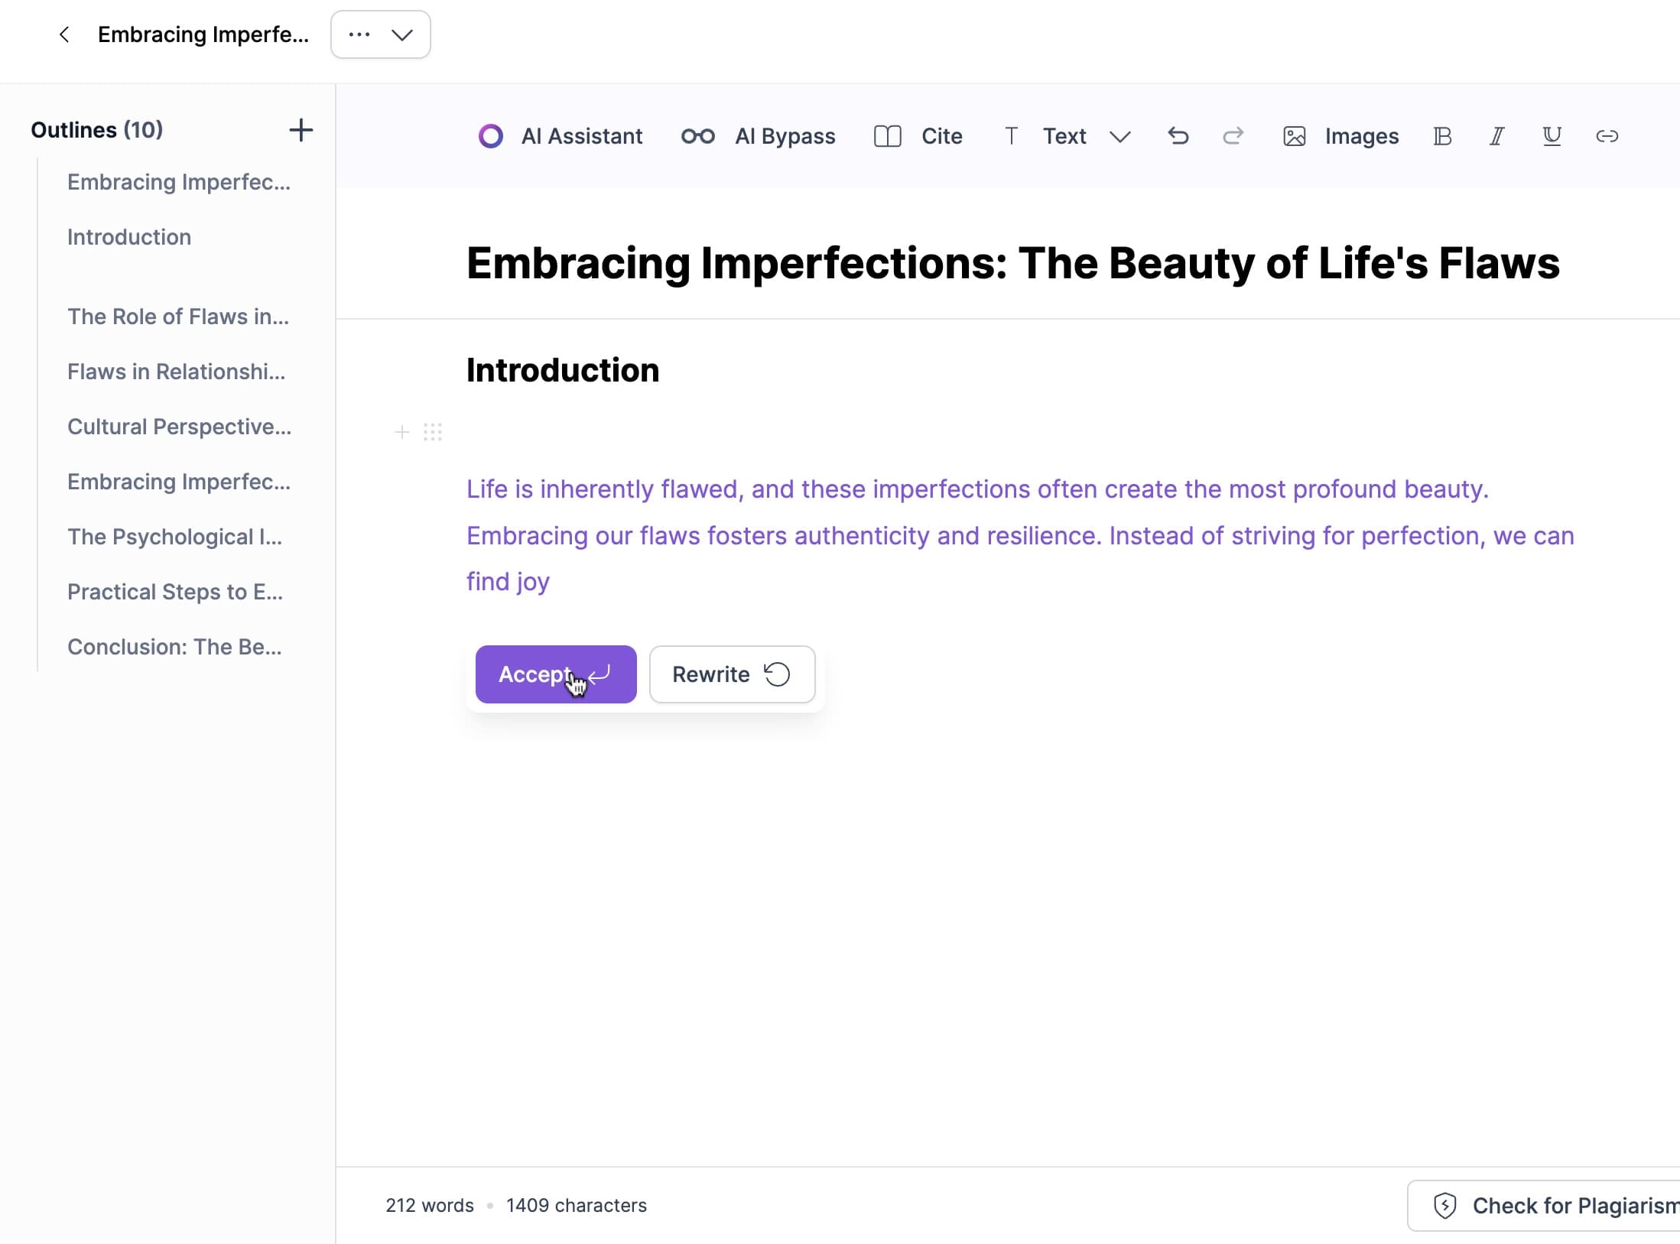This screenshot has height=1244, width=1680.
Task: Add a new outline with plus icon
Action: [301, 130]
